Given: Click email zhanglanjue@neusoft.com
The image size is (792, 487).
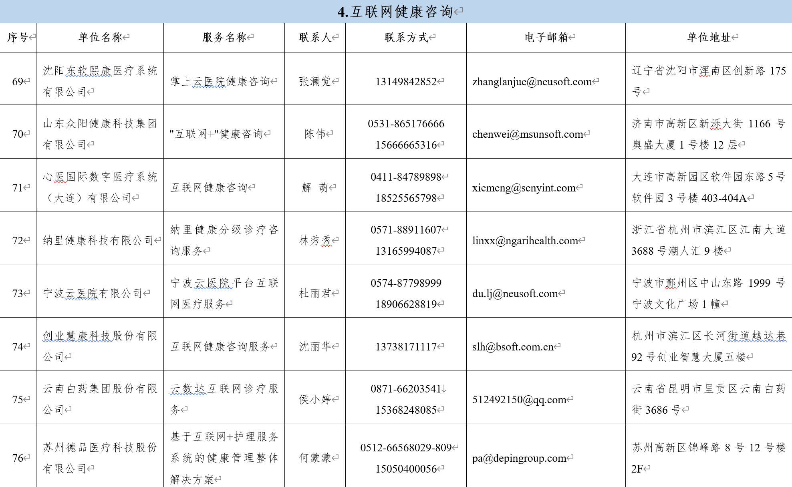Looking at the screenshot, I should [x=532, y=81].
